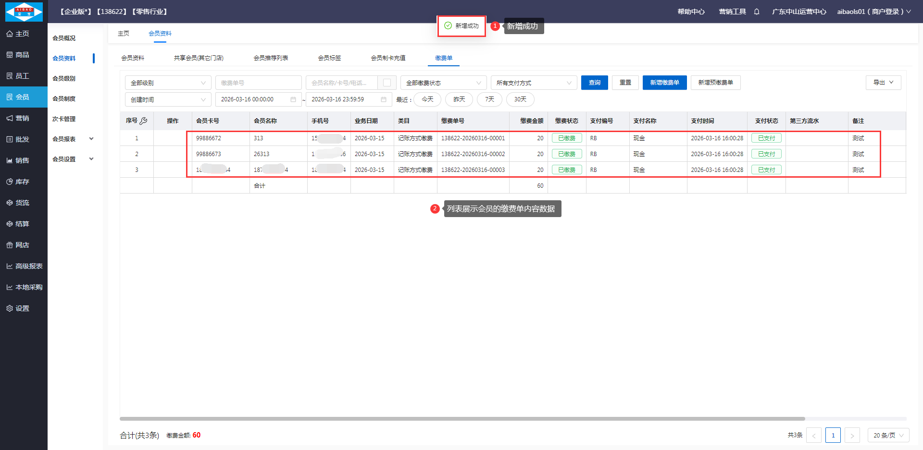Go to 商品 in the left sidebar
This screenshot has height=450, width=923.
[x=23, y=55]
